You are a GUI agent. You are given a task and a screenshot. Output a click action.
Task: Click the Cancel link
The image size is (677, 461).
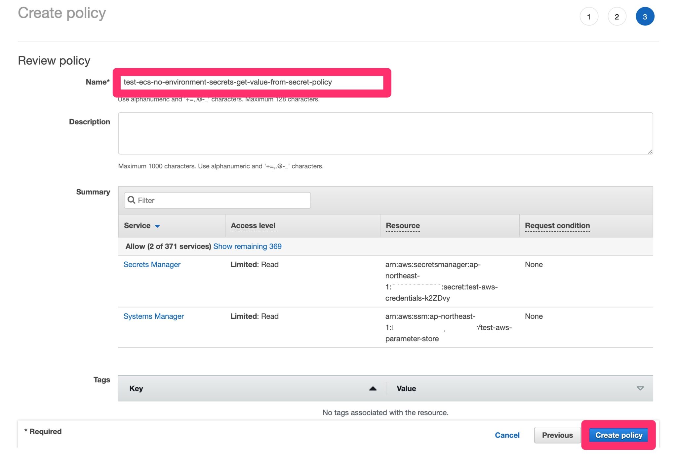[x=507, y=435]
